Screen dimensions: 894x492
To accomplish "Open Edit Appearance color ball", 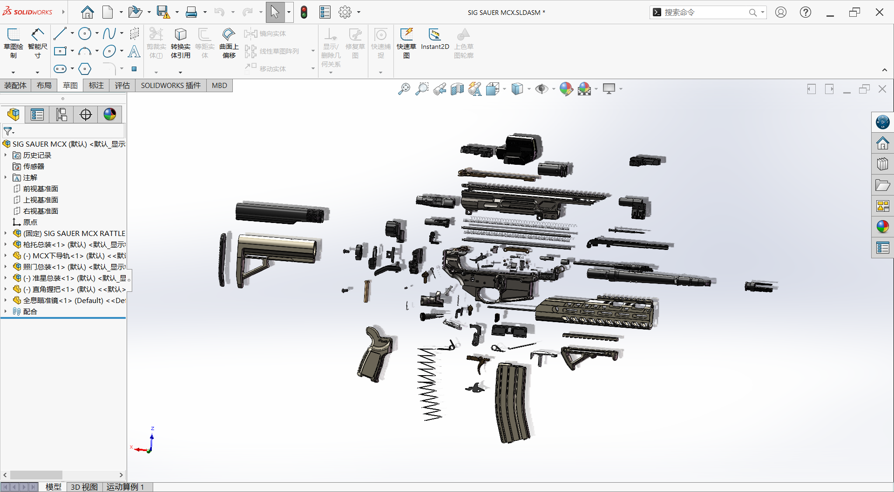I will point(566,89).
